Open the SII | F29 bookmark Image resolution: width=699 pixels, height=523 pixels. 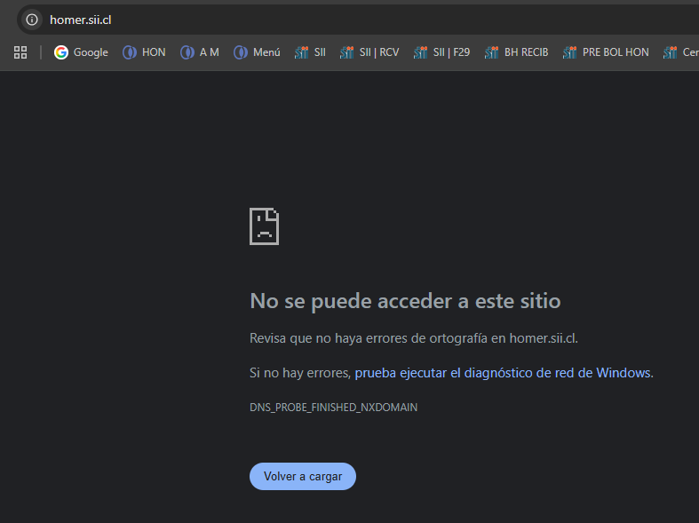[441, 52]
